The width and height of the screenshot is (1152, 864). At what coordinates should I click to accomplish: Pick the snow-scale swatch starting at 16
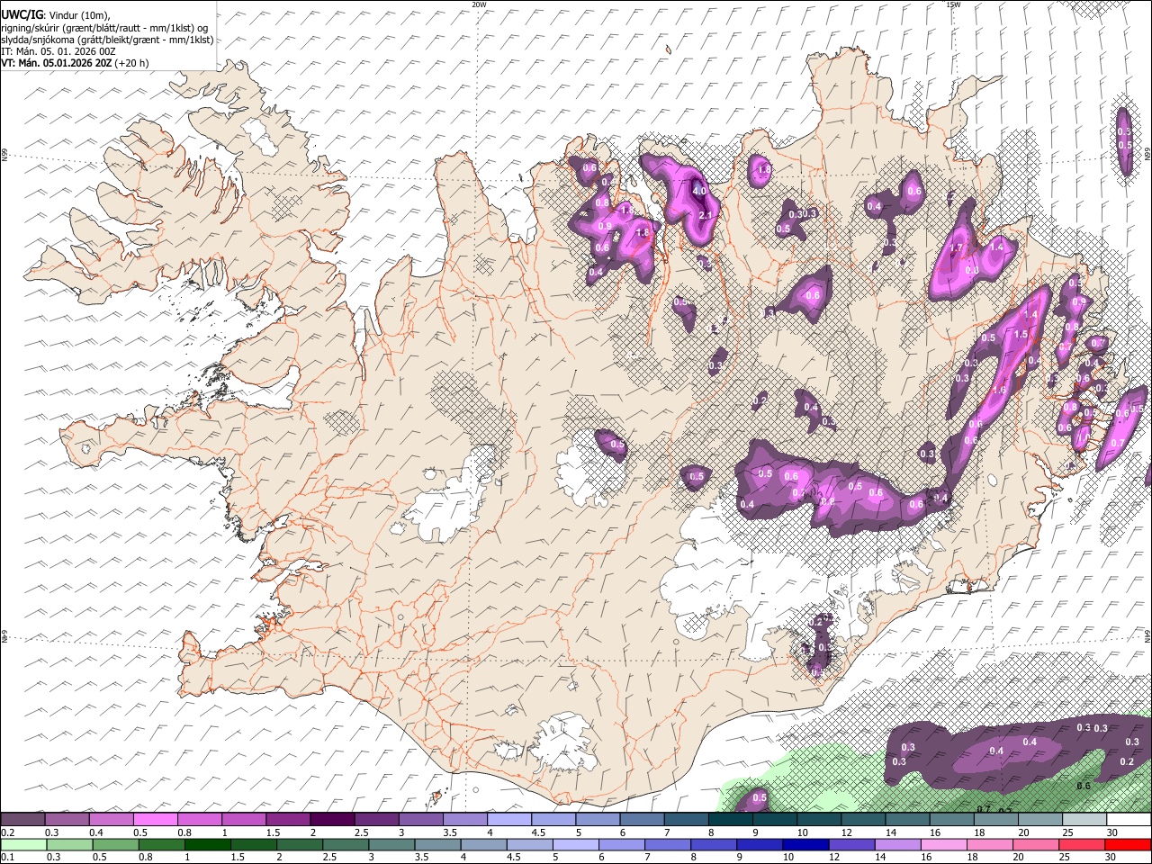[x=950, y=819]
